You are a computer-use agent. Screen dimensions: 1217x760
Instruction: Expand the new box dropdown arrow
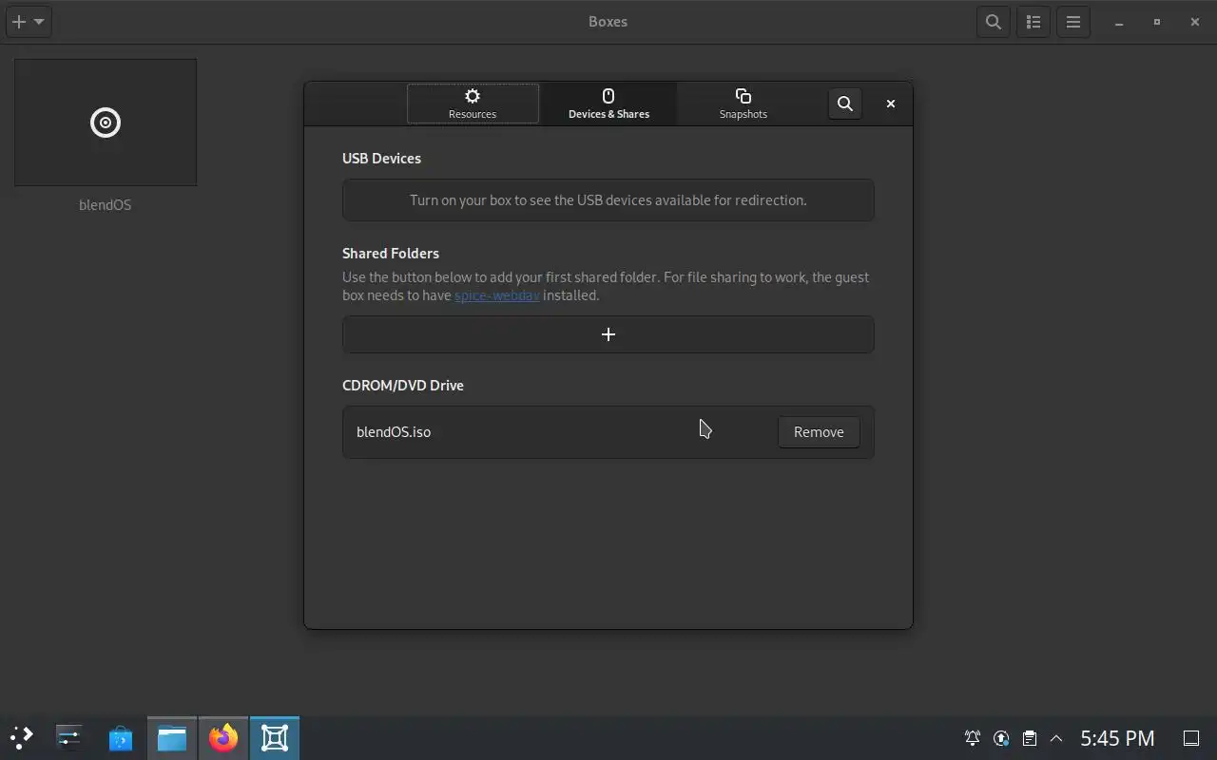click(39, 22)
